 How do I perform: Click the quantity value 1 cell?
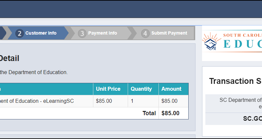coord(143,101)
